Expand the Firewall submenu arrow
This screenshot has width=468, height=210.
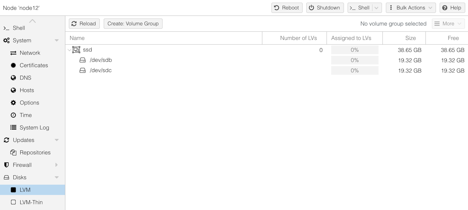pos(57,165)
